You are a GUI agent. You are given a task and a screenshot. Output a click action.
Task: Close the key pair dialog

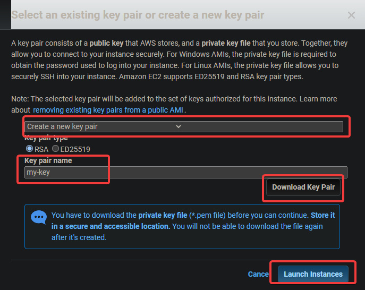tap(351, 15)
